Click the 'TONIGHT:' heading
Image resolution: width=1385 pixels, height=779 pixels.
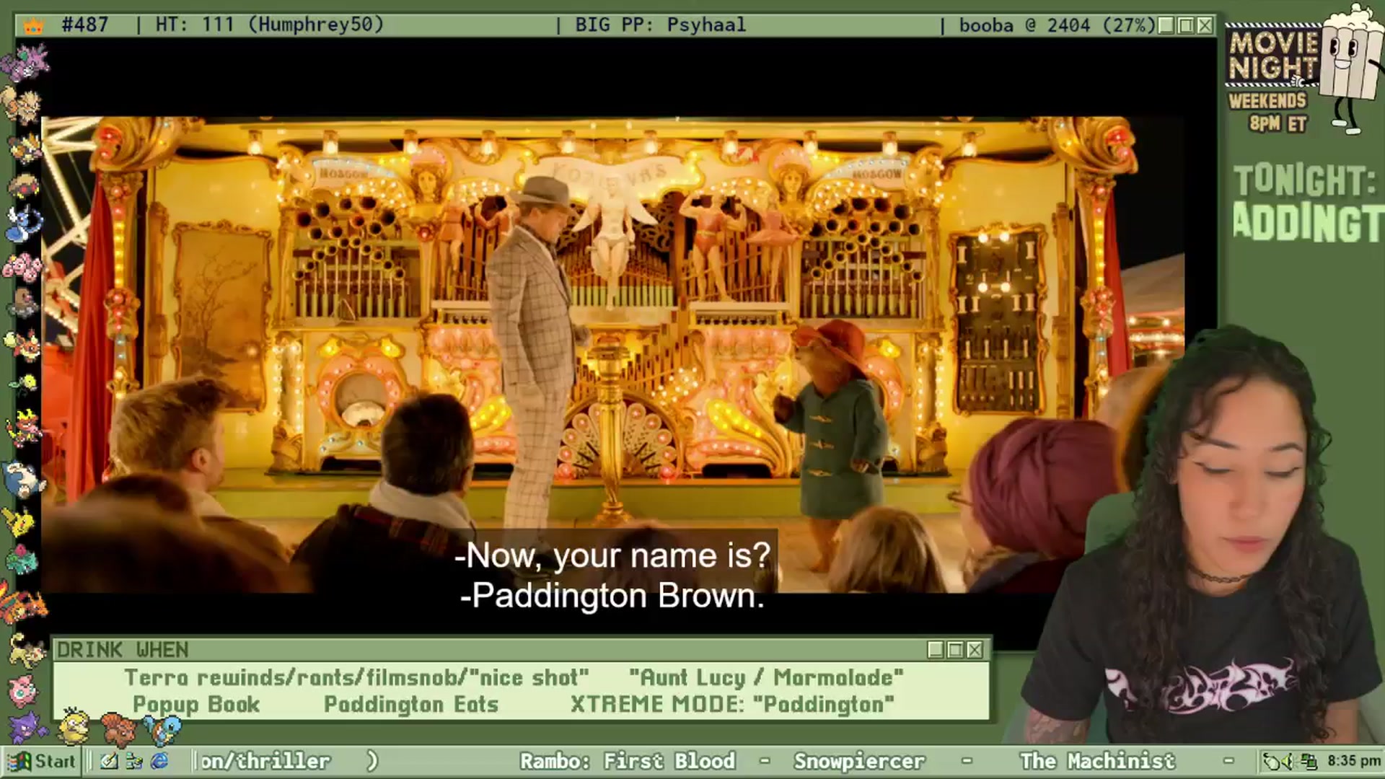(x=1304, y=180)
